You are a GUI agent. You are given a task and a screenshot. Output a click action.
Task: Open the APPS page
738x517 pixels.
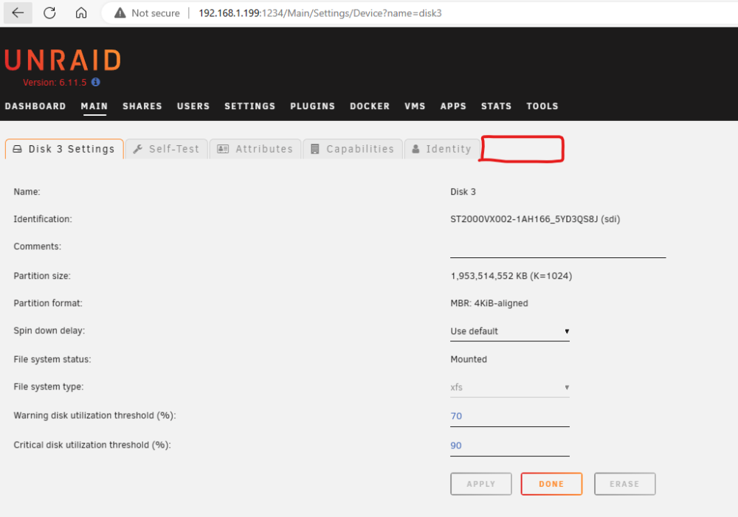click(453, 106)
